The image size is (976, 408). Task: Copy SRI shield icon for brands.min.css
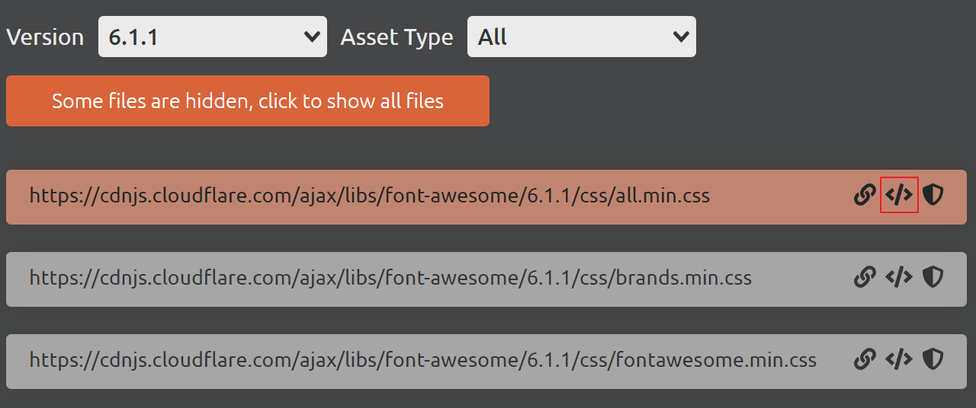point(933,278)
